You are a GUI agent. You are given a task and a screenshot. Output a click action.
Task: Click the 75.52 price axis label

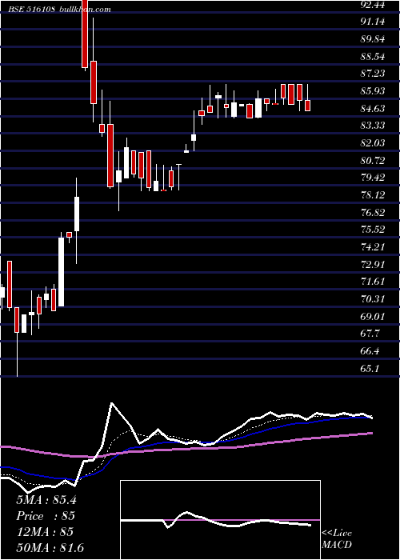pos(372,230)
